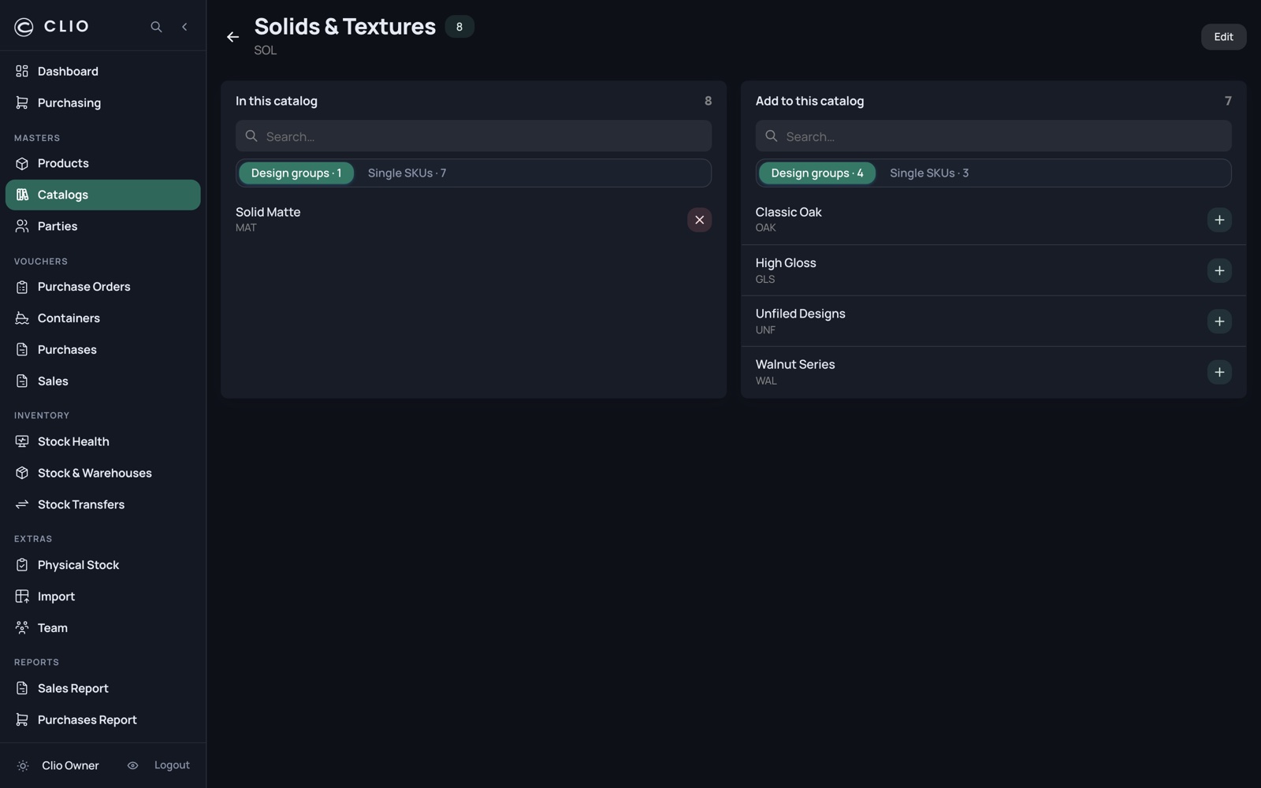The height and width of the screenshot is (788, 1261).
Task: Toggle theme with sun icon
Action: [x=23, y=766]
